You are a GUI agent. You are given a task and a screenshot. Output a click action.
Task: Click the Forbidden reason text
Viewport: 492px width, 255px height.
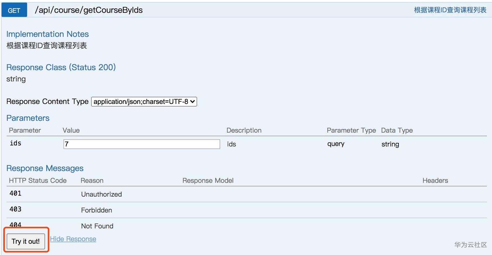coord(97,210)
